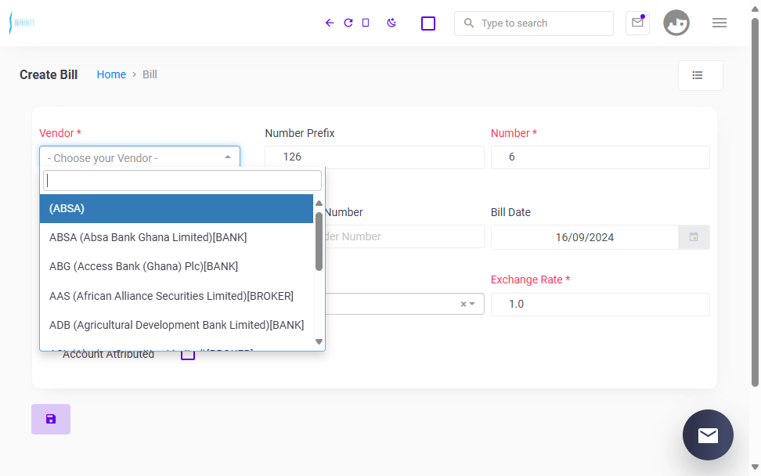The height and width of the screenshot is (476, 761).
Task: Click the back arrow icon in header
Action: 330,23
